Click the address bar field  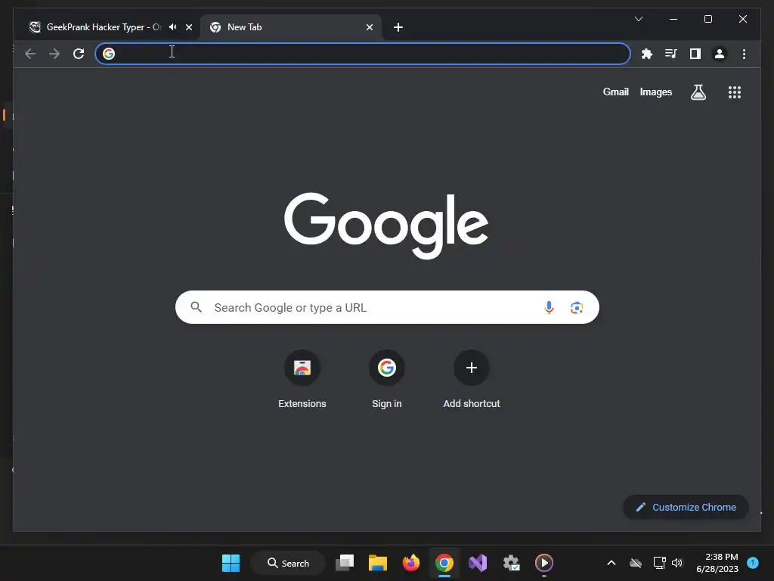[x=363, y=54]
